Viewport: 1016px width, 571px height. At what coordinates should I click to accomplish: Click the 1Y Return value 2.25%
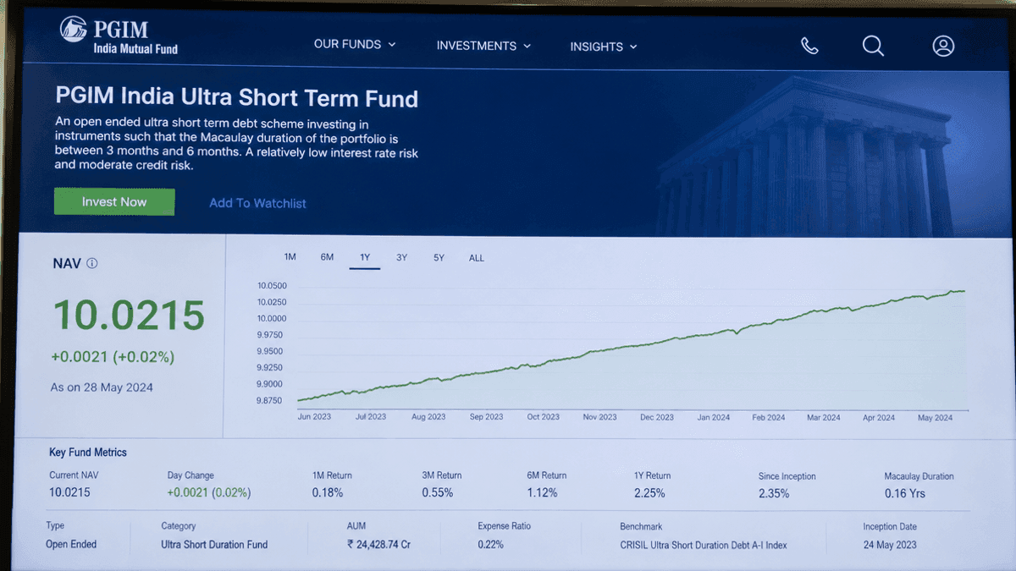pyautogui.click(x=649, y=493)
